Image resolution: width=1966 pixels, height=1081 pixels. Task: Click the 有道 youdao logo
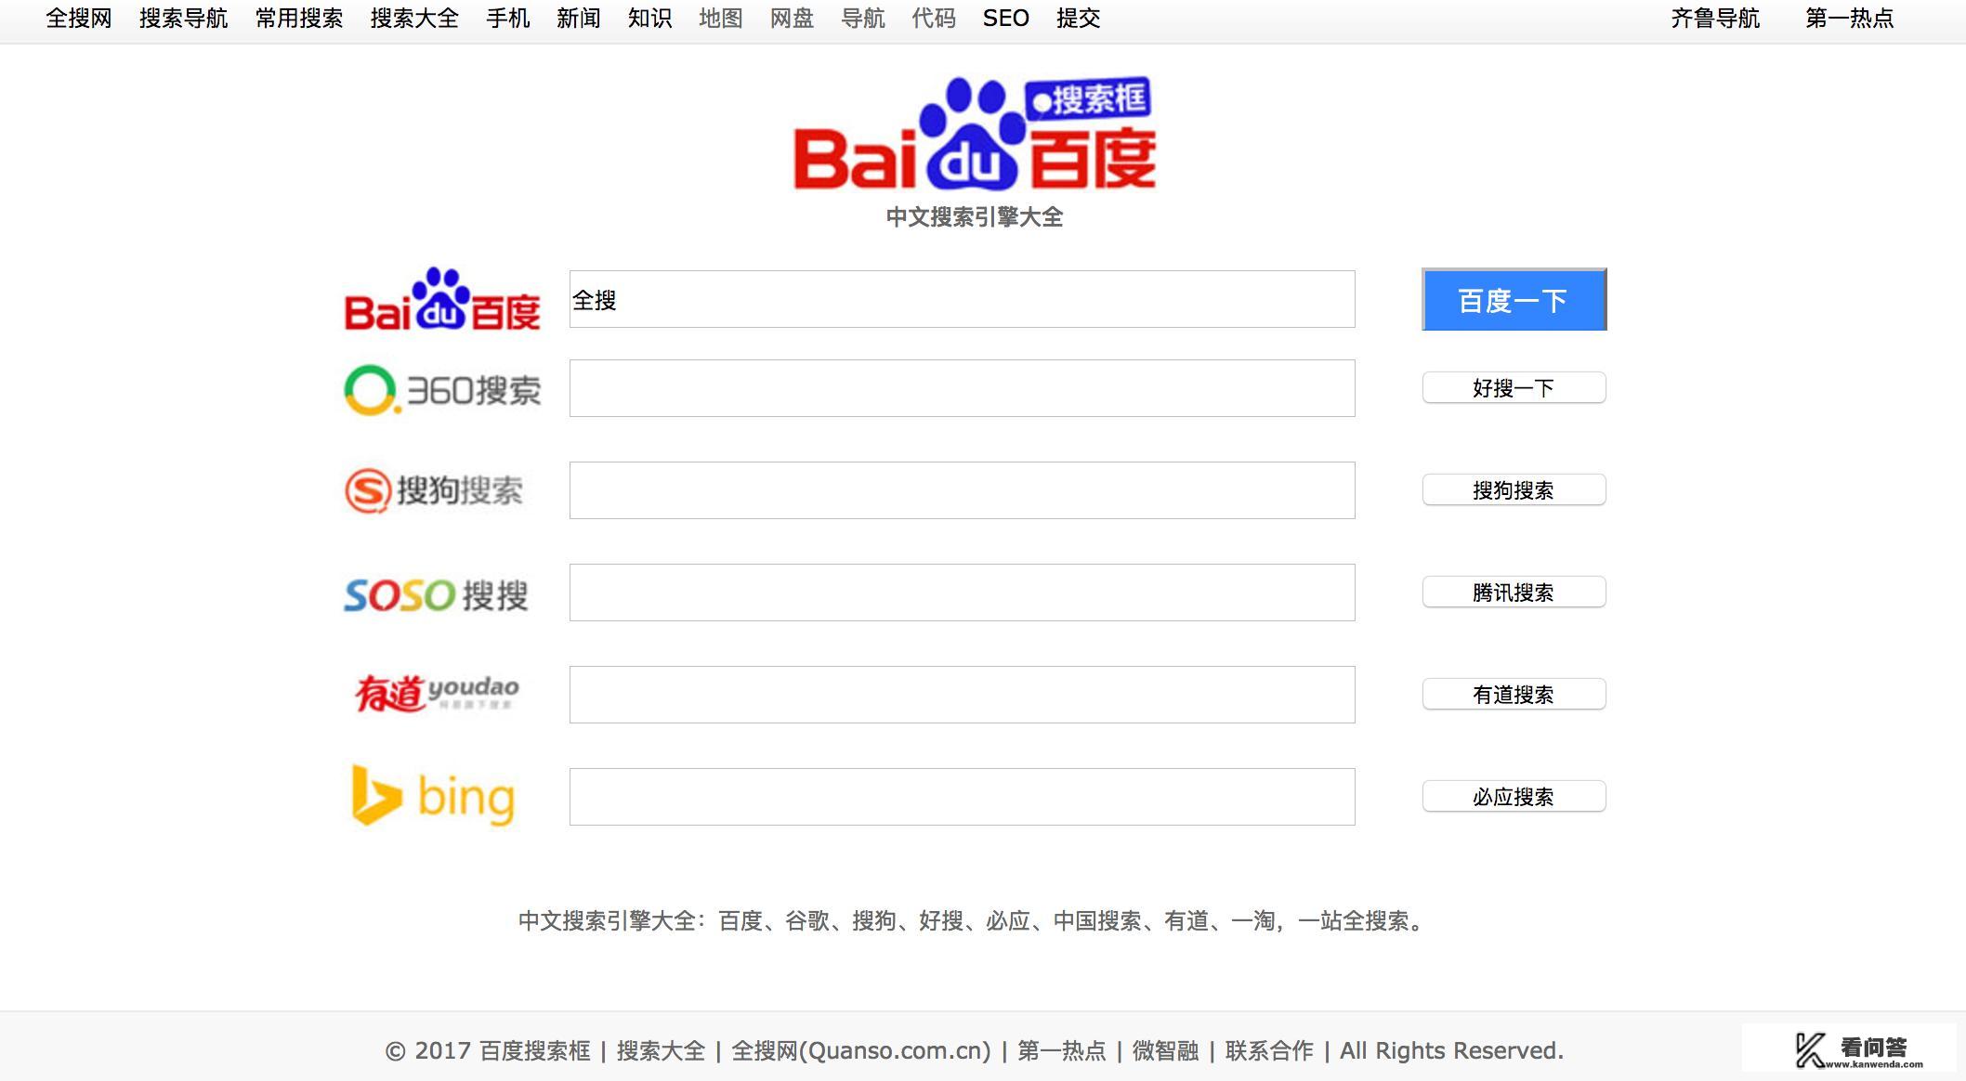coord(437,693)
